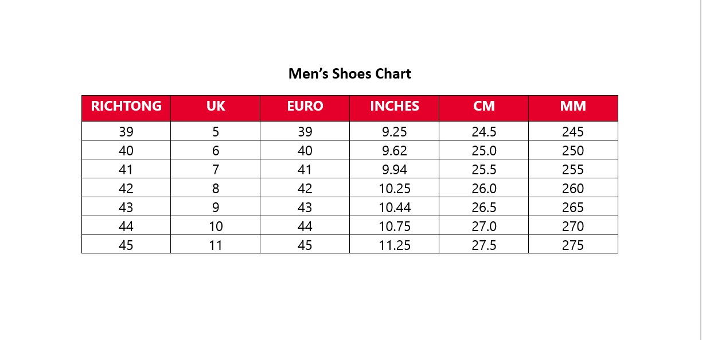Select the CM column header
This screenshot has width=702, height=340.
point(483,108)
